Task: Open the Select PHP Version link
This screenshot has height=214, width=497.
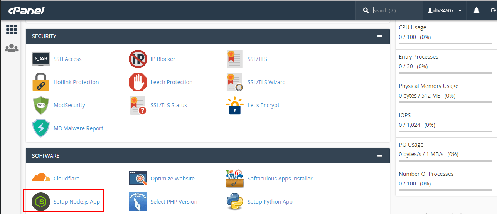Action: [174, 202]
